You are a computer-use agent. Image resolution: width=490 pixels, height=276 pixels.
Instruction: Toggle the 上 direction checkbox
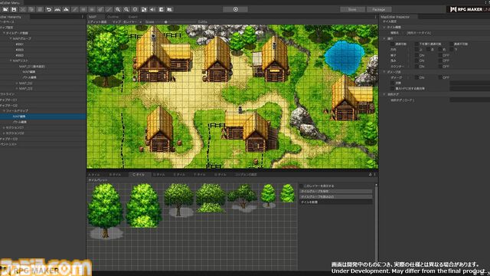point(416,49)
